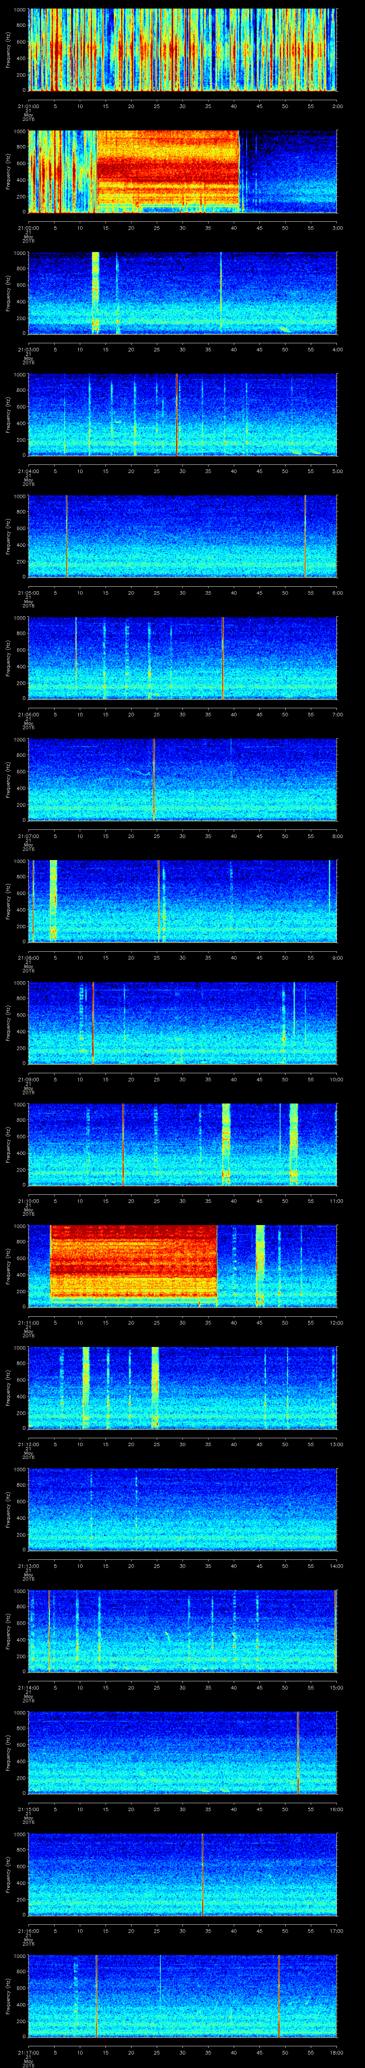Select the '9:00' end-of-axis label
The image size is (365, 2068).
337,958
